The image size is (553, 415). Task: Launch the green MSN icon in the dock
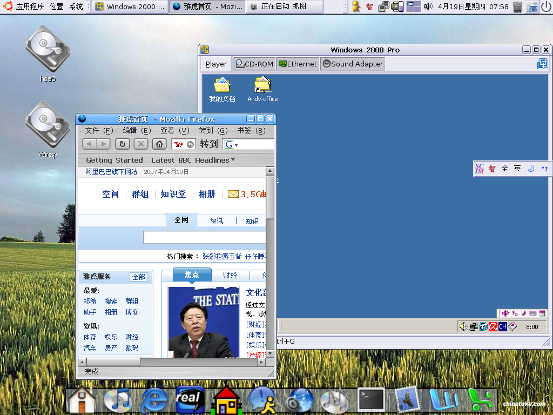(x=480, y=400)
